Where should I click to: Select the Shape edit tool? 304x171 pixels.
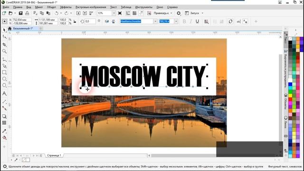(x=4, y=37)
